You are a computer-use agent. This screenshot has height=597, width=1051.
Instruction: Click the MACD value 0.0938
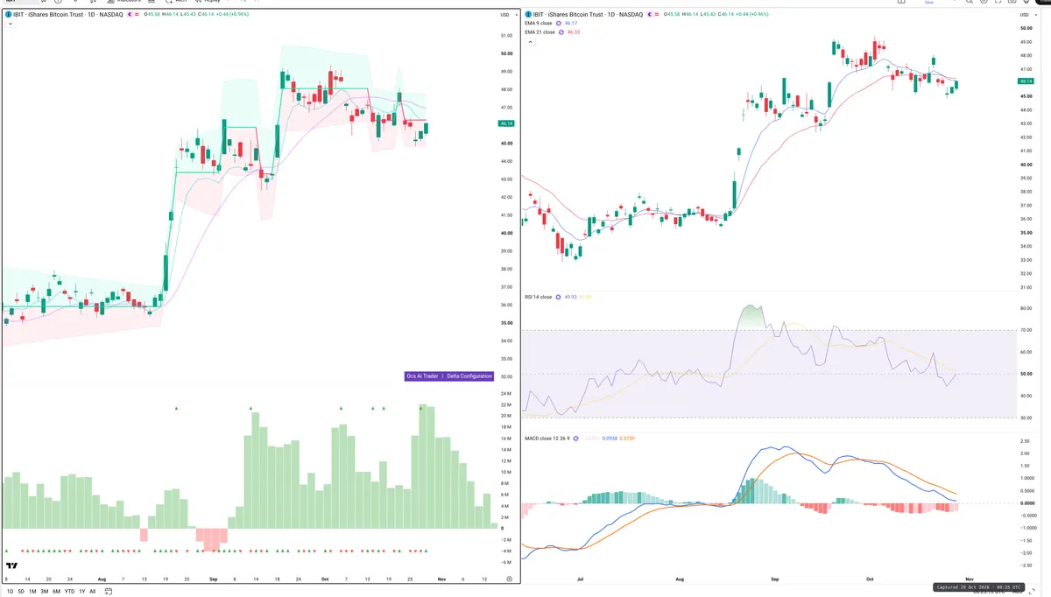tap(608, 438)
